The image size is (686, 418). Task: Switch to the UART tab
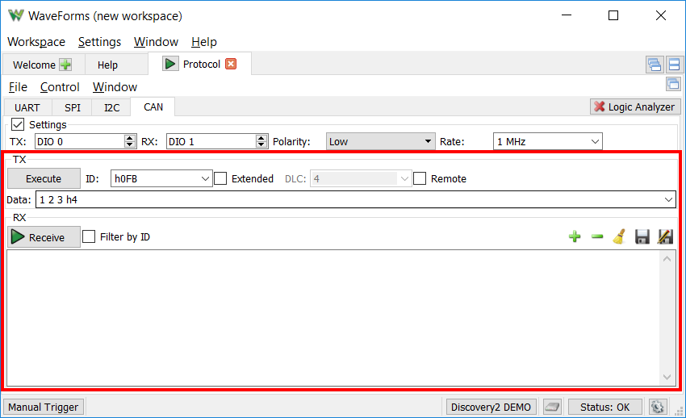pyautogui.click(x=27, y=107)
